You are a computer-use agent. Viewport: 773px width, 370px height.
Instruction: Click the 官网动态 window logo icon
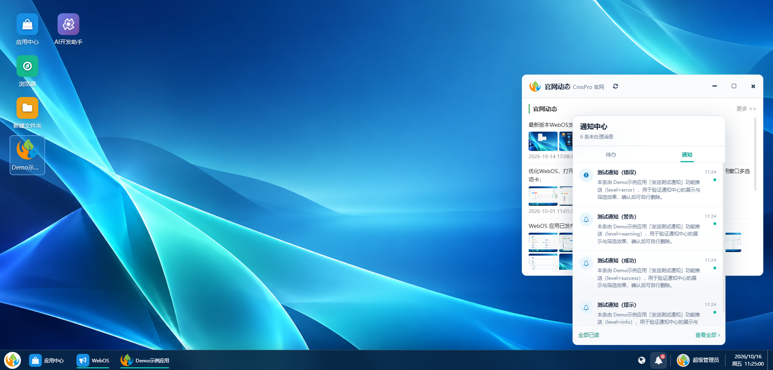pos(535,86)
